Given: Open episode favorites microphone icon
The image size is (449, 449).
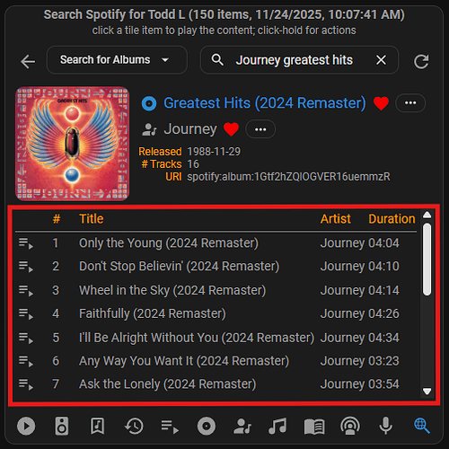Looking at the screenshot, I should click(x=386, y=426).
